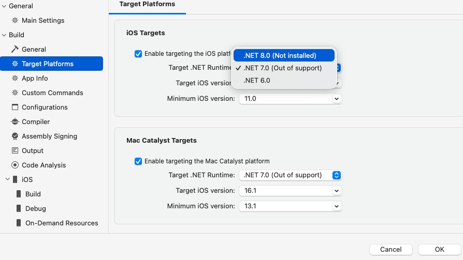Toggle Enable targeting the iOS platform checkbox
The height and width of the screenshot is (260, 463).
coord(138,54)
